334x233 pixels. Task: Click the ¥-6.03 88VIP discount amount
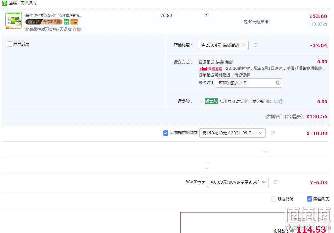pos(318,183)
